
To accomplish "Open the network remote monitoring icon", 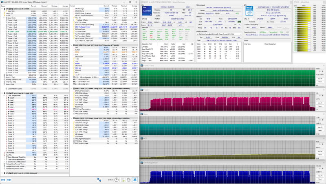I will click(99, 180).
